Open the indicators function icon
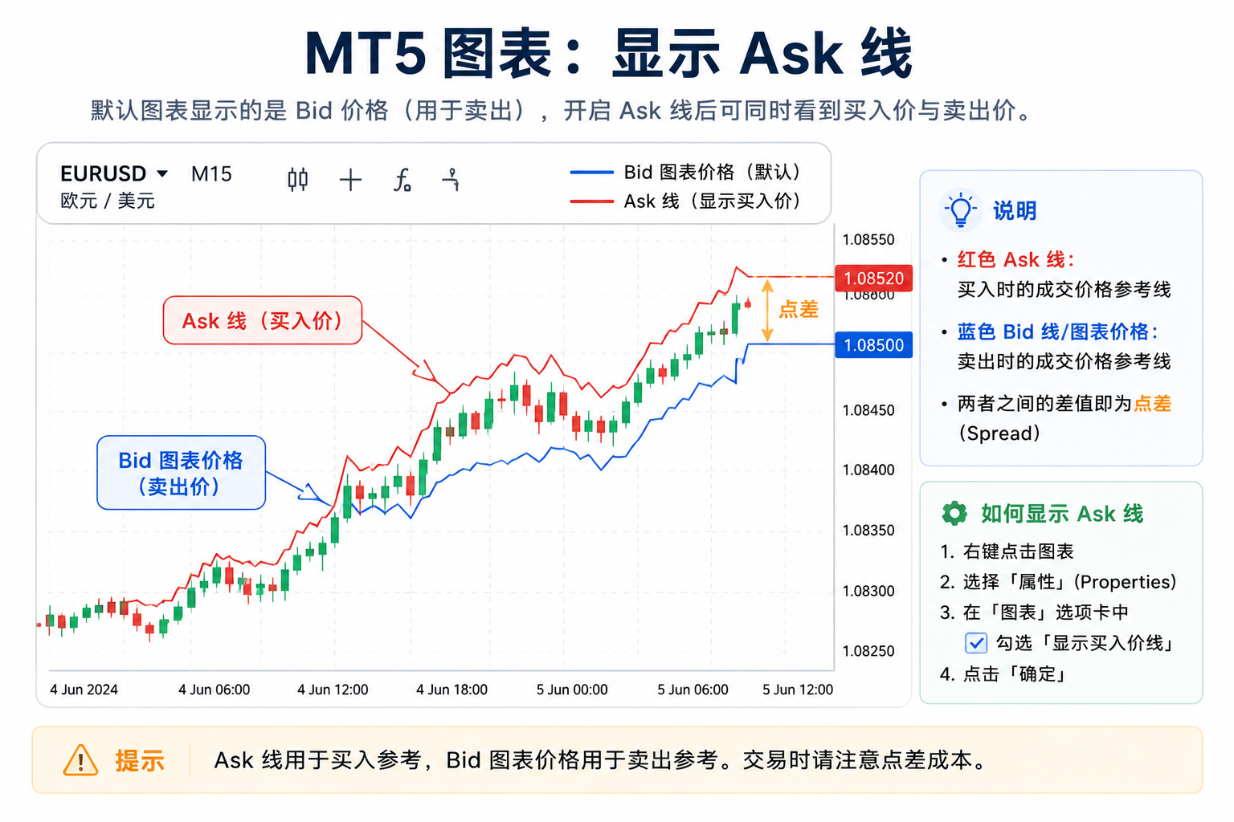The width and height of the screenshot is (1234, 822). tap(402, 180)
